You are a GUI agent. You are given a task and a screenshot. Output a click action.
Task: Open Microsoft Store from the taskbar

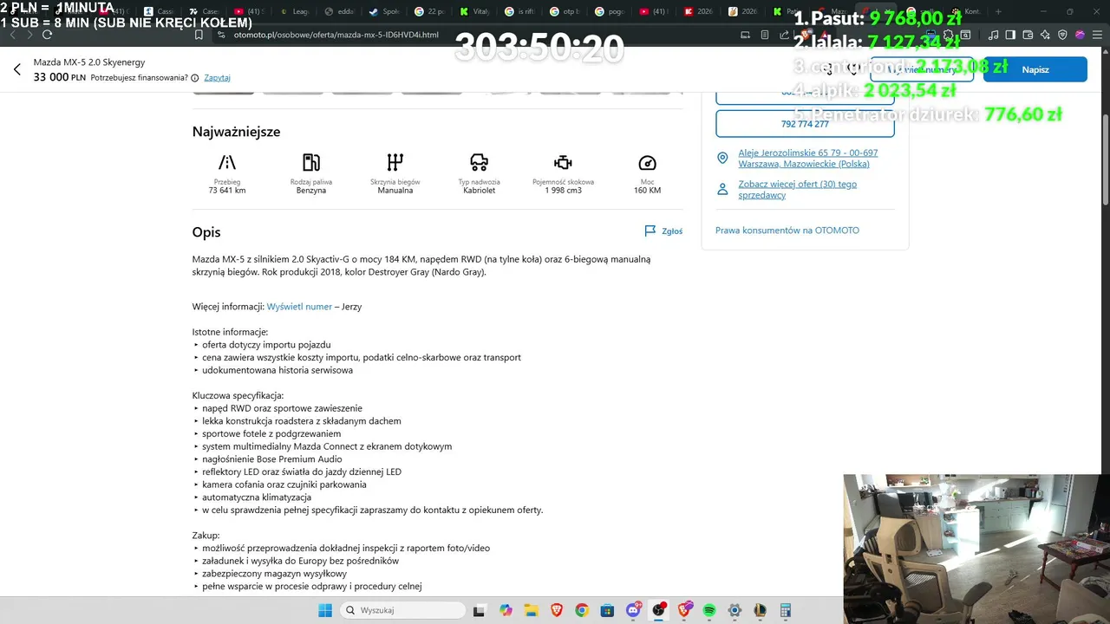(x=607, y=610)
